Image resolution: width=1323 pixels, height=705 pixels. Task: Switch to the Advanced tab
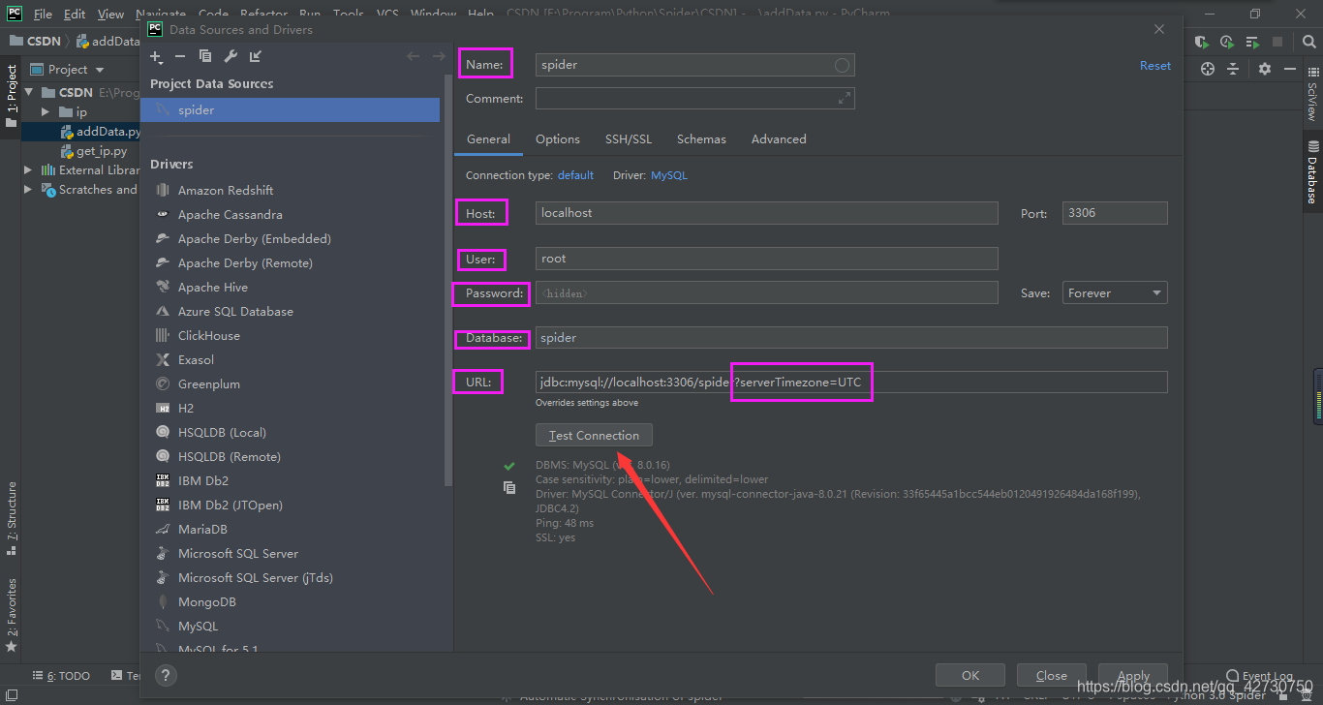[x=779, y=138]
